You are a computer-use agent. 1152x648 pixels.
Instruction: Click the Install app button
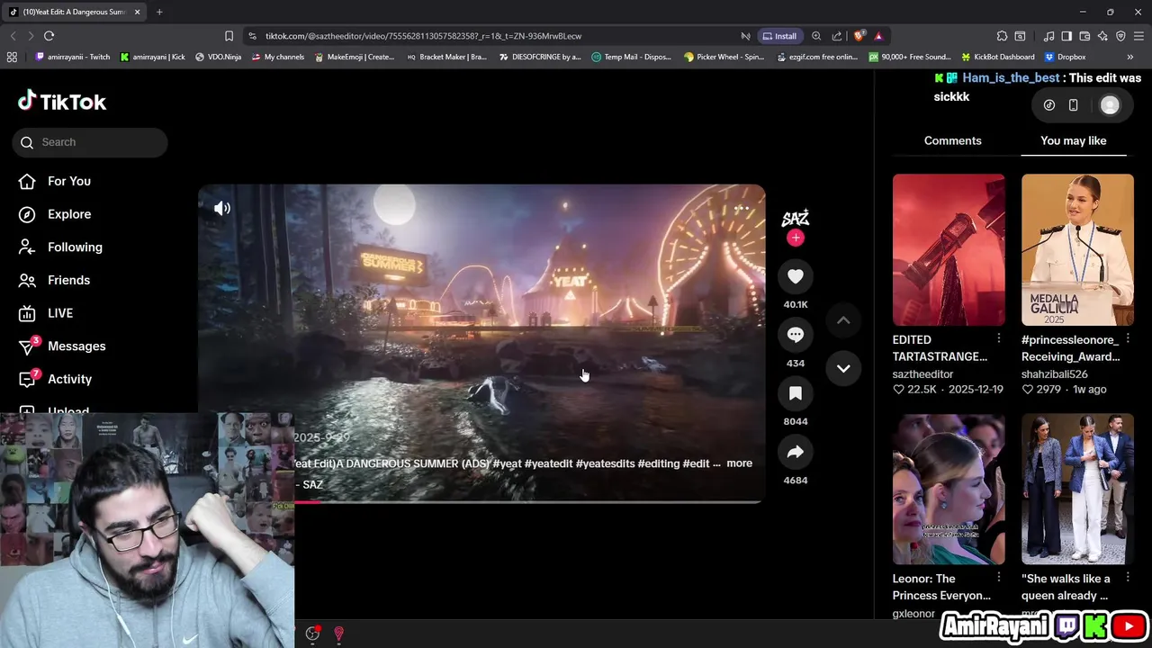click(x=779, y=36)
